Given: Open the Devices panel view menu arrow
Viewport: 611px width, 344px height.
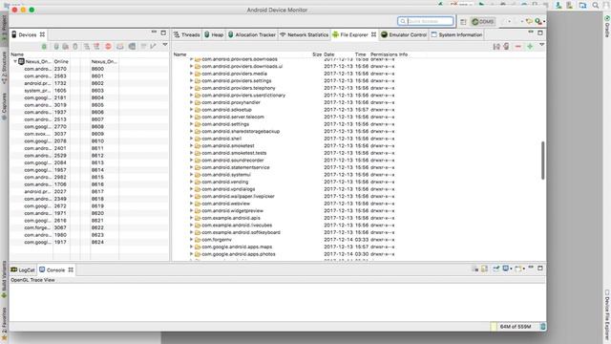Looking at the screenshot, I should [165, 45].
